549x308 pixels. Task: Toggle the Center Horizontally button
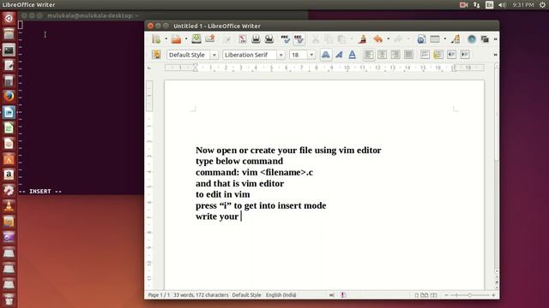click(382, 55)
